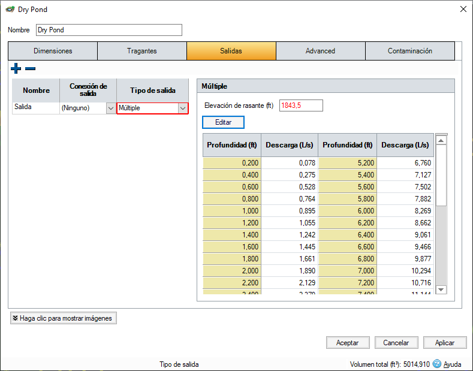Click the table scrollbar down arrow
Image resolution: width=473 pixels, height=371 pixels.
click(441, 289)
